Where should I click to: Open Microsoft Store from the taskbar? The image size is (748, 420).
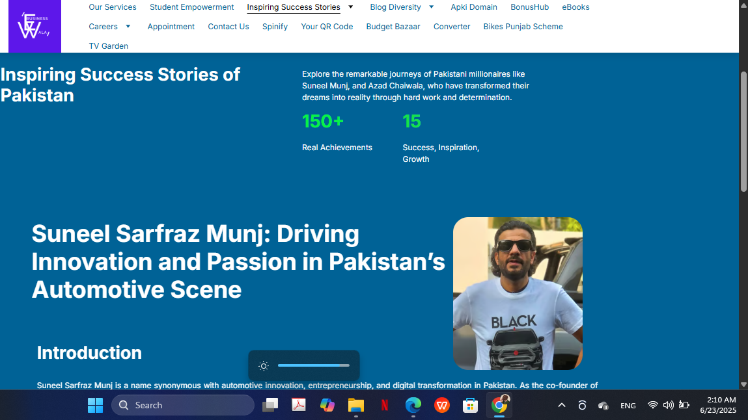(471, 405)
